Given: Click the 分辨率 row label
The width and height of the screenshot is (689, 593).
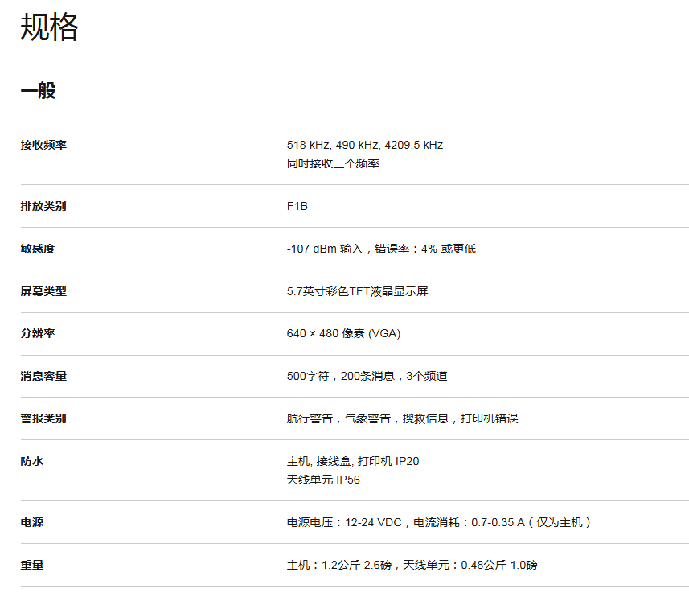Looking at the screenshot, I should coord(38,334).
